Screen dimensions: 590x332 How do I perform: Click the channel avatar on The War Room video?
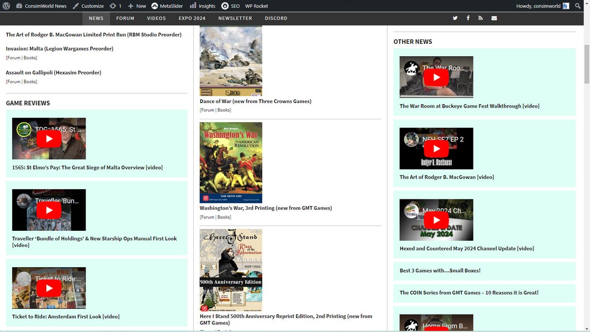(412, 68)
